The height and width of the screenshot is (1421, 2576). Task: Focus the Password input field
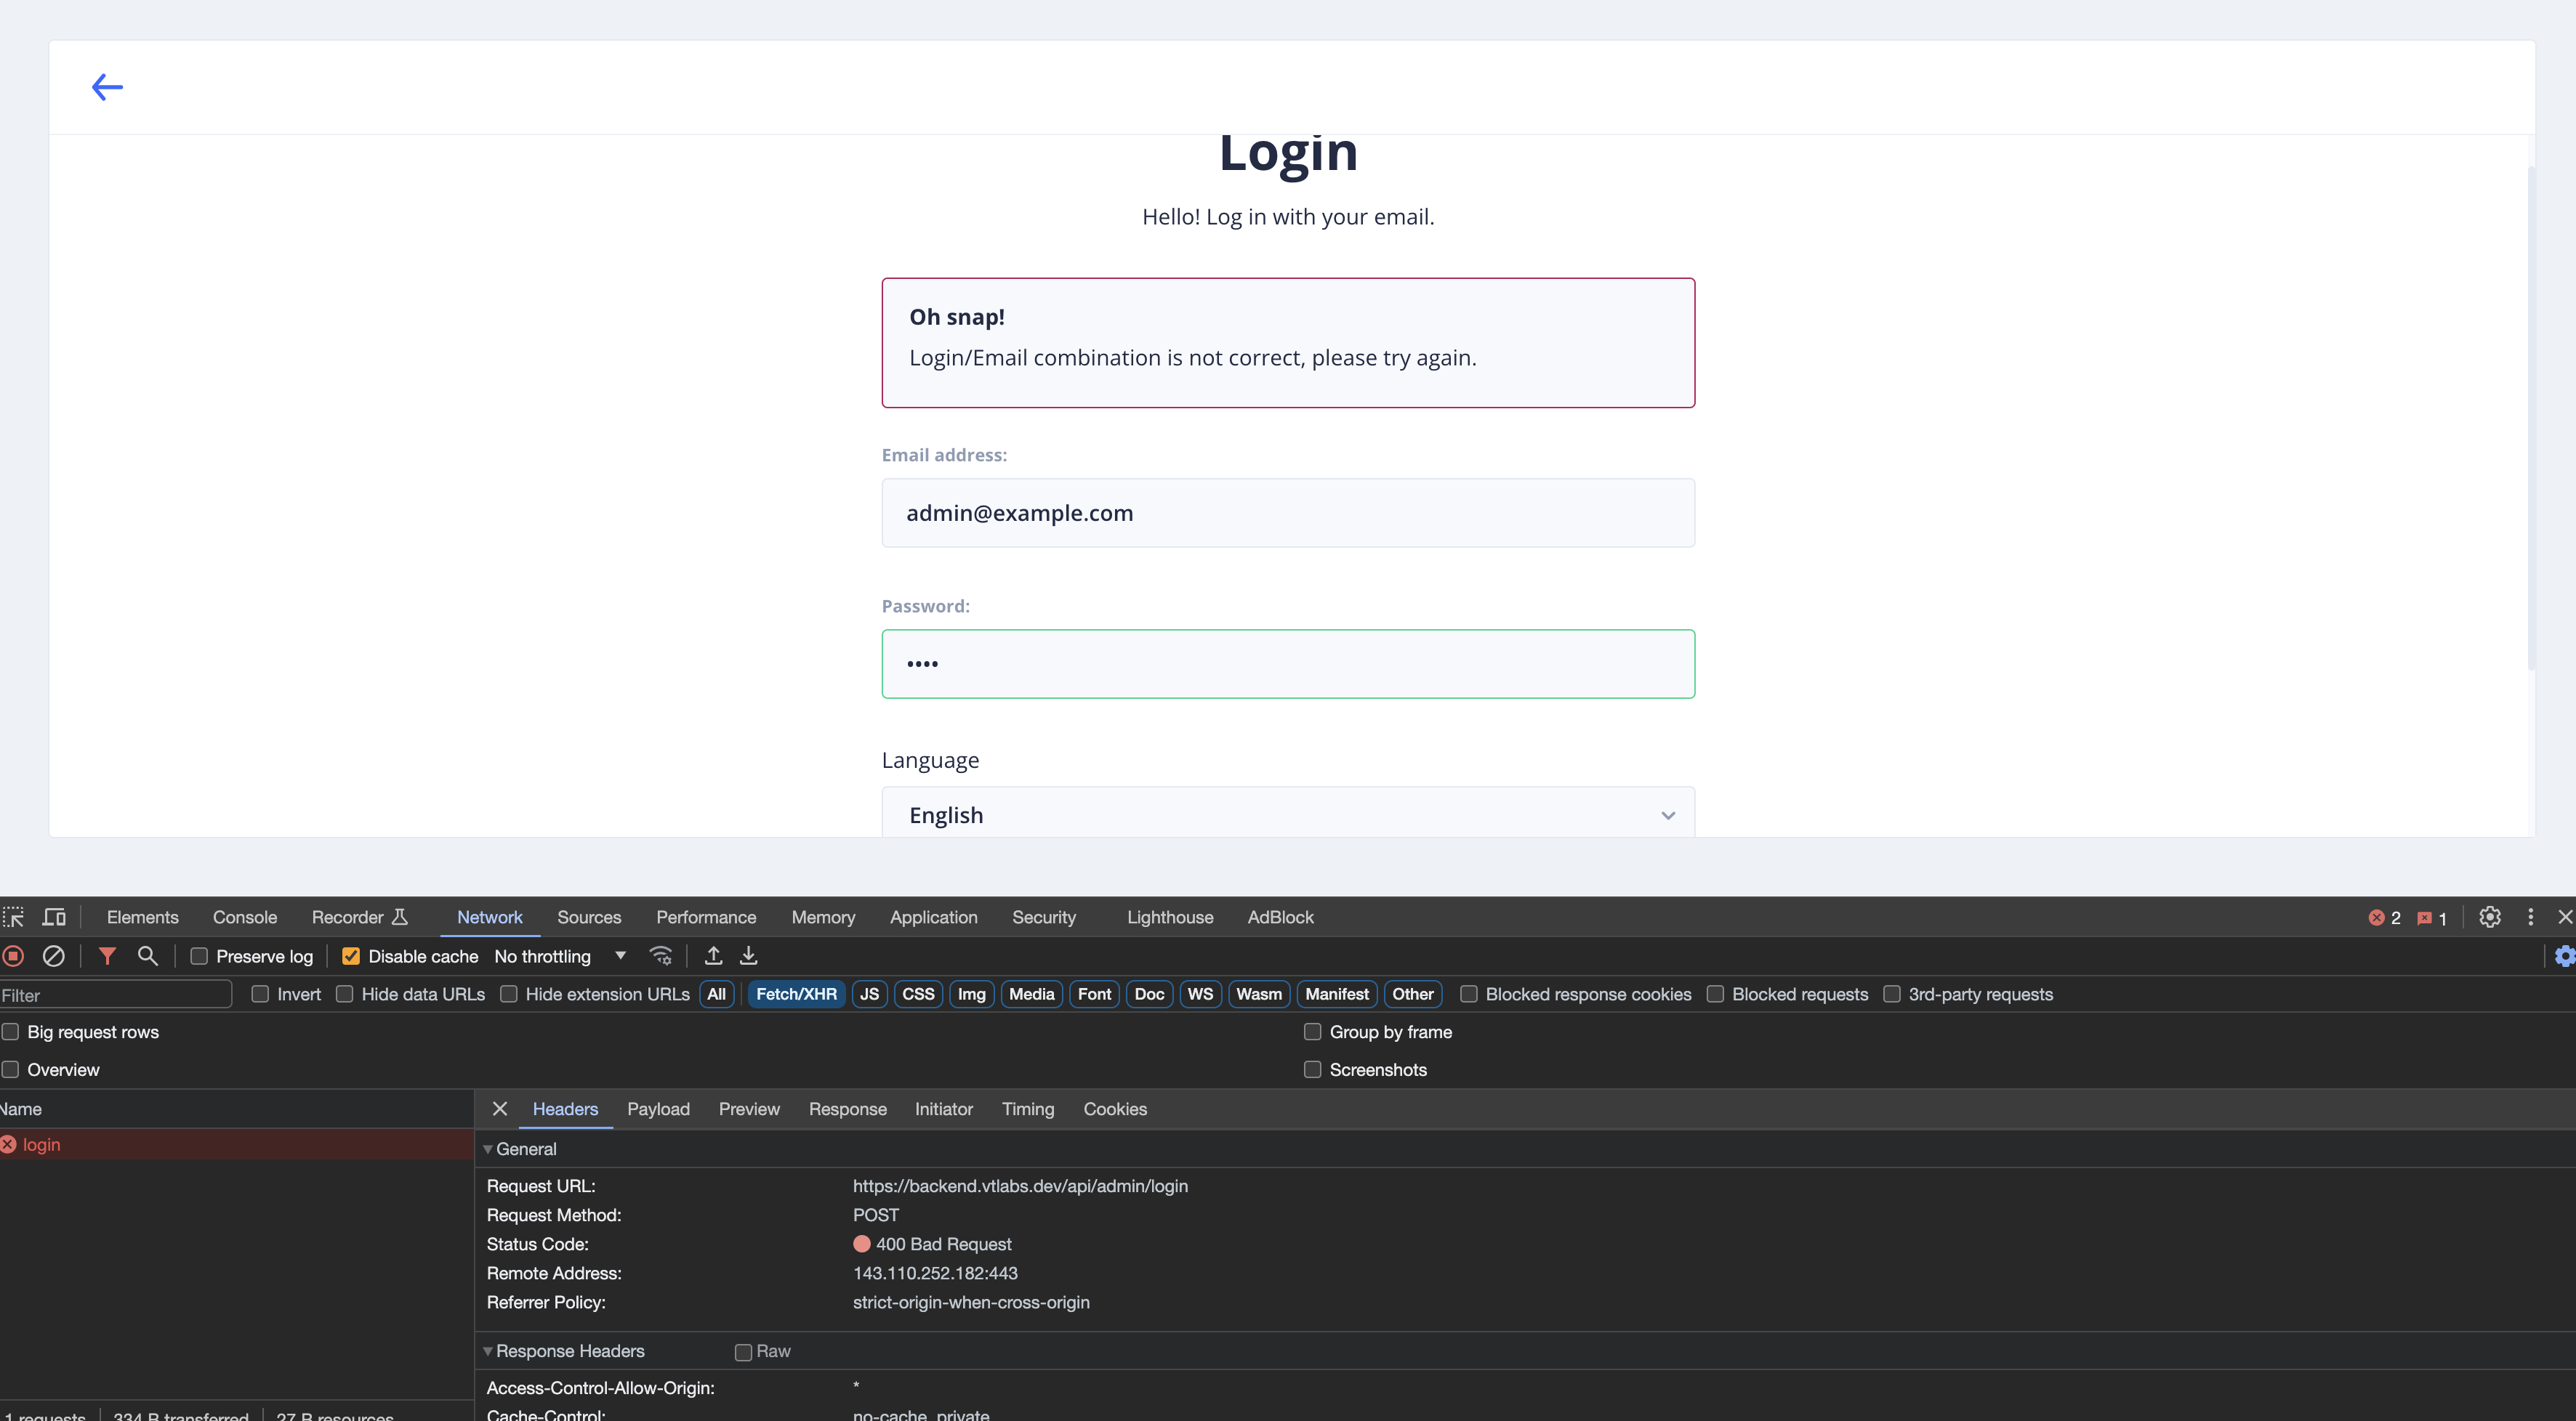click(x=1288, y=663)
